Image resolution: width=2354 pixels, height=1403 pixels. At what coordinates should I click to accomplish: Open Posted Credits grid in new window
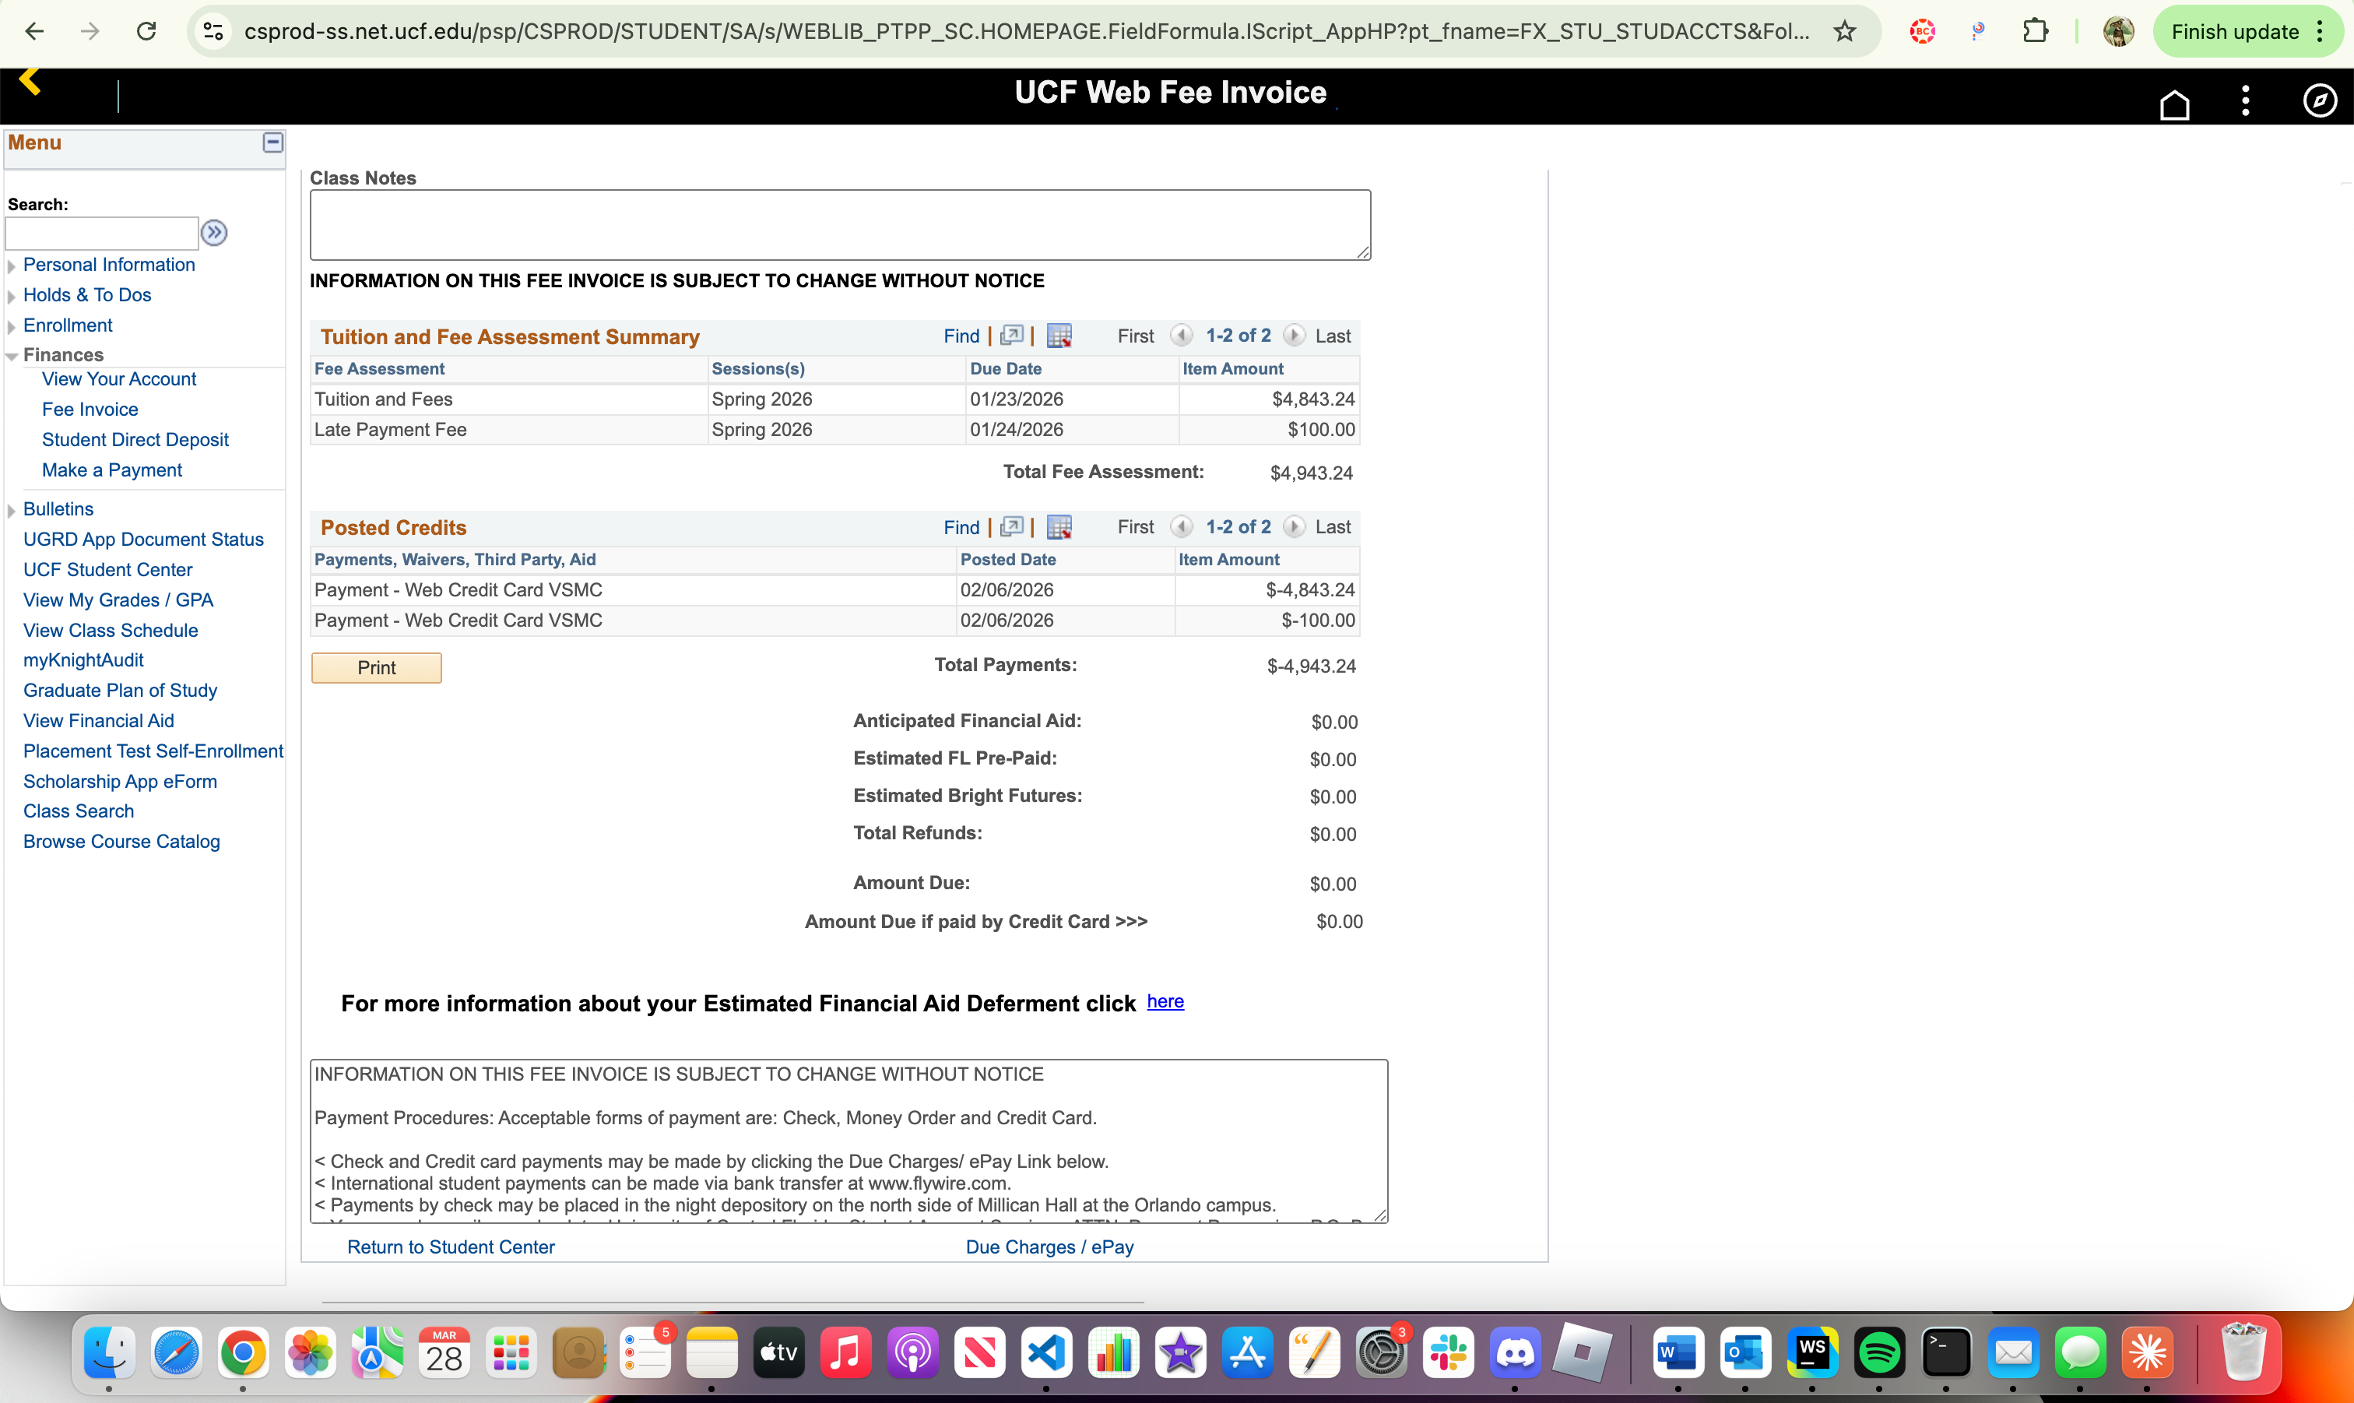point(1011,526)
